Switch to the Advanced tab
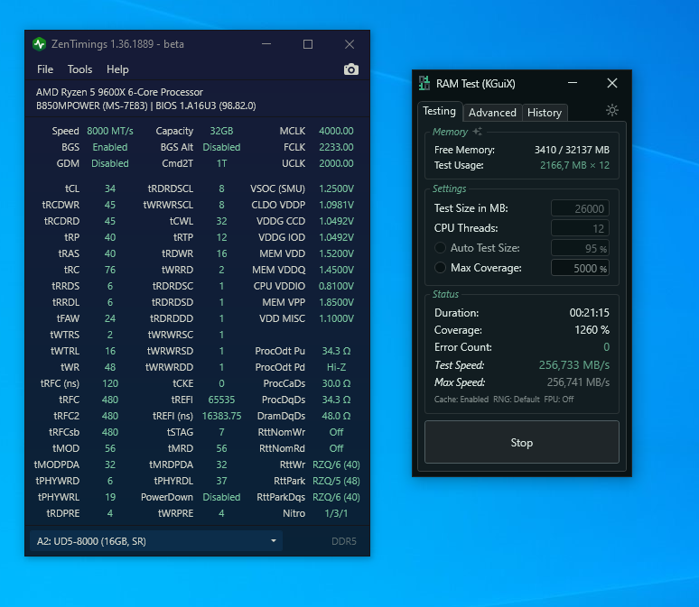Image resolution: width=699 pixels, height=607 pixels. click(492, 113)
